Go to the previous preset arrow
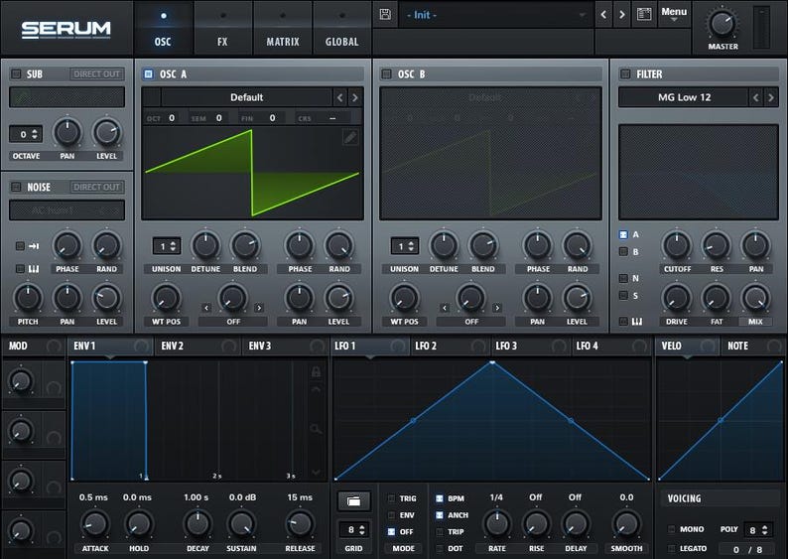This screenshot has height=559, width=788. [x=603, y=15]
